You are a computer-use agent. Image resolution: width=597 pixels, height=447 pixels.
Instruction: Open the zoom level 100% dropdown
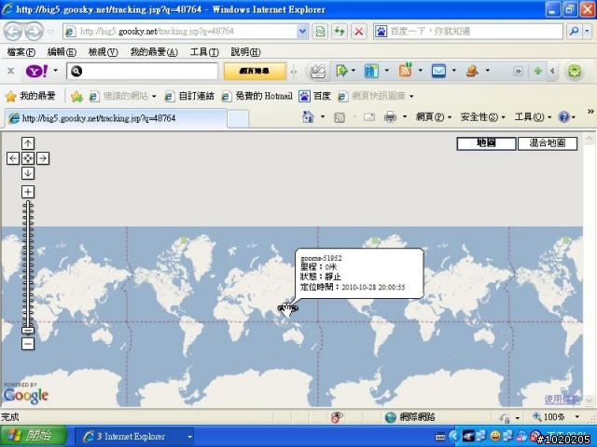point(577,417)
